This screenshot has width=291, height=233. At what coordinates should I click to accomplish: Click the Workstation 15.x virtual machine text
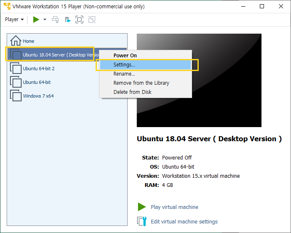201,176
